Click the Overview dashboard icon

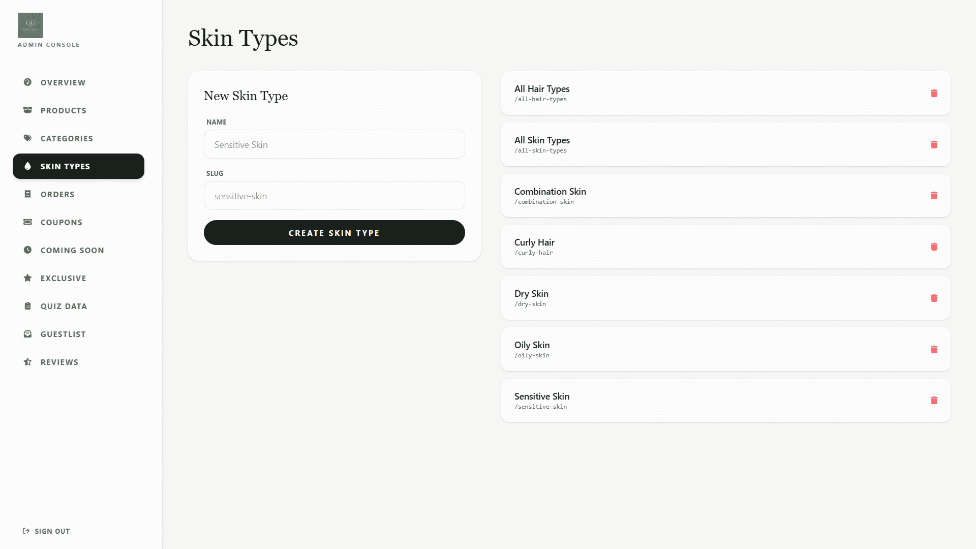coord(27,82)
